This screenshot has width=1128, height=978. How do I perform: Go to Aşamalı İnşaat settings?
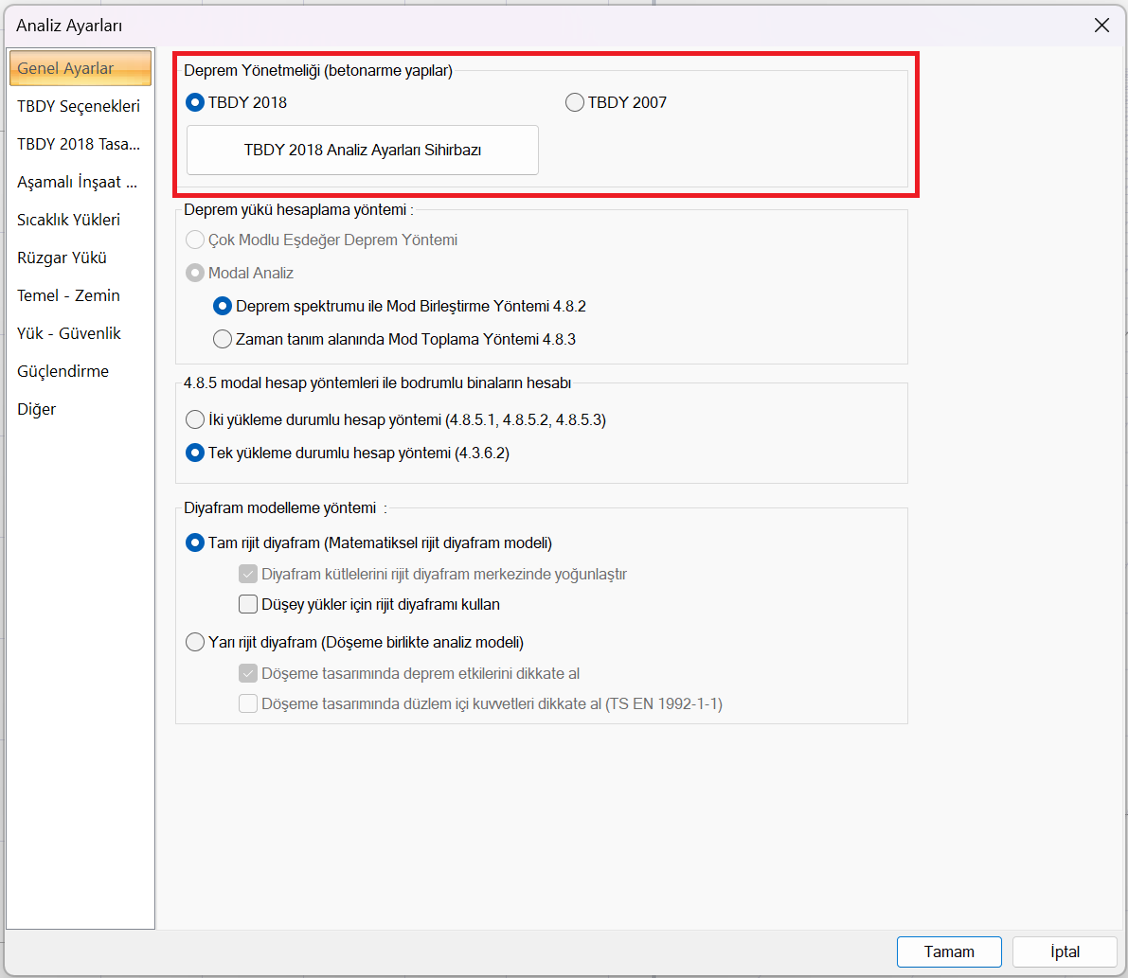[79, 182]
